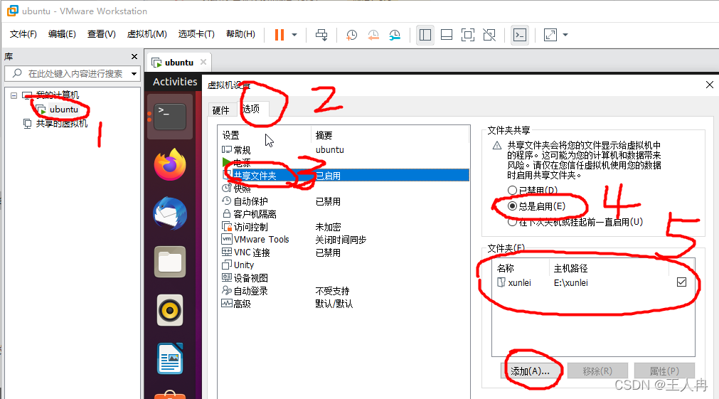This screenshot has height=399, width=719.
Task: Launch Terminal from the Ubuntu dock
Action: click(170, 116)
